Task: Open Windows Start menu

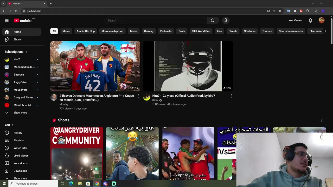Action: coord(4,184)
